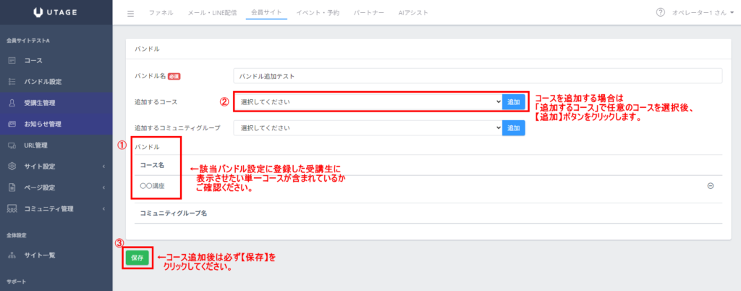
Task: Select the 会員サイト tab
Action: click(266, 13)
